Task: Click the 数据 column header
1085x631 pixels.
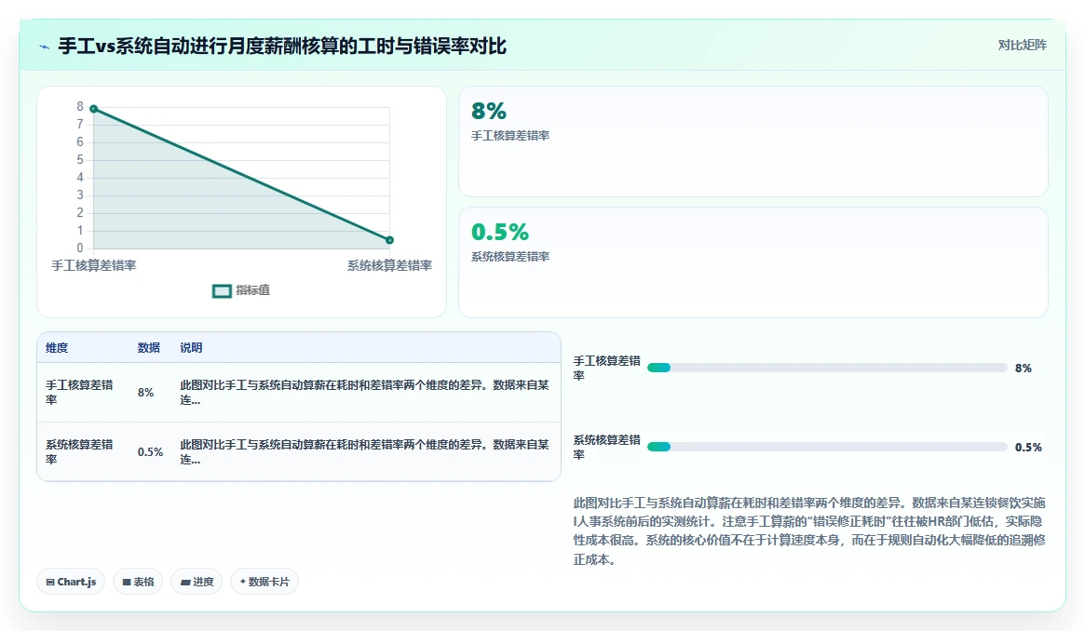Action: pyautogui.click(x=149, y=348)
